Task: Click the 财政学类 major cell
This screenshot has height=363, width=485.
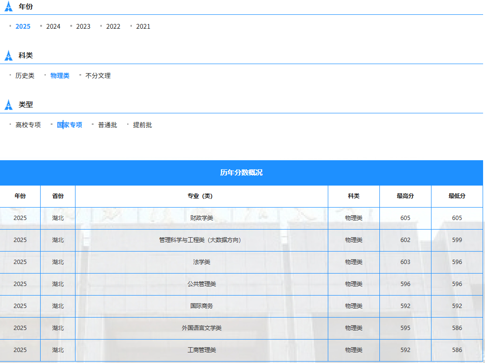Action: 201,218
